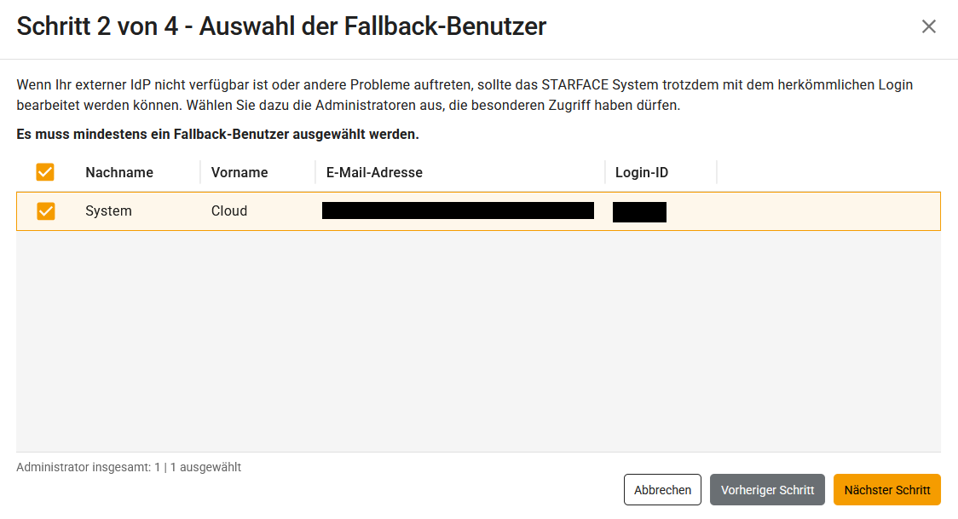Select the Cloud cell in the Vorname column
The image size is (958, 519).
[x=229, y=210]
